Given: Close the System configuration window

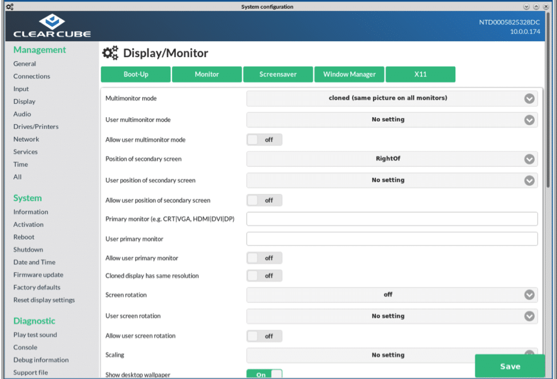Looking at the screenshot, I should tap(546, 6).
